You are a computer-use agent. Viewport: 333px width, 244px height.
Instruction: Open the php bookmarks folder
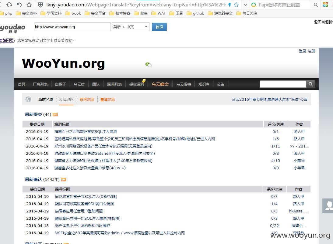6,13
